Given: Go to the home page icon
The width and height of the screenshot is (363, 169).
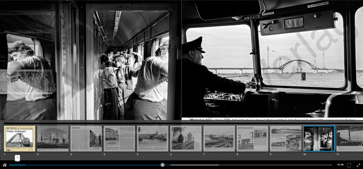Looking at the screenshot, I should pyautogui.click(x=5, y=165).
